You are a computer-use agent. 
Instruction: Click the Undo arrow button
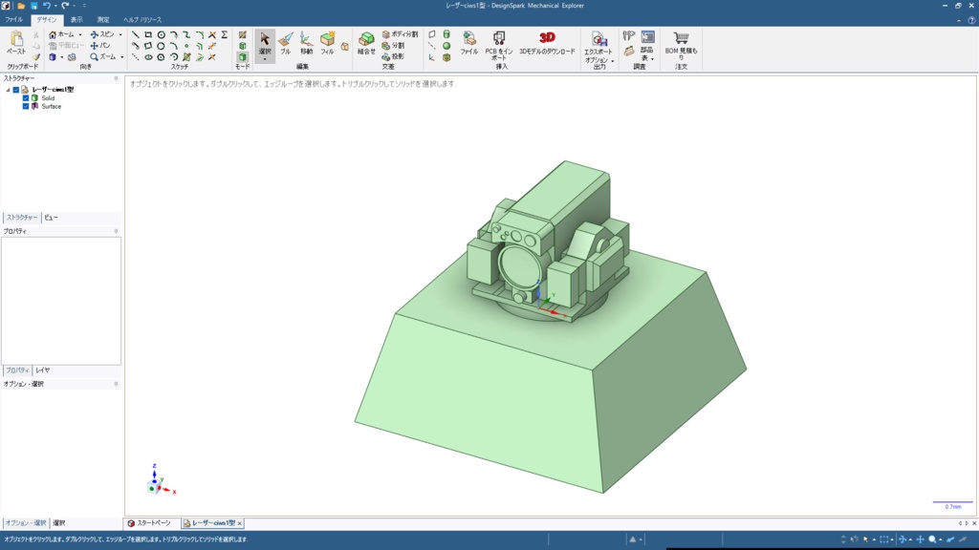click(x=47, y=6)
